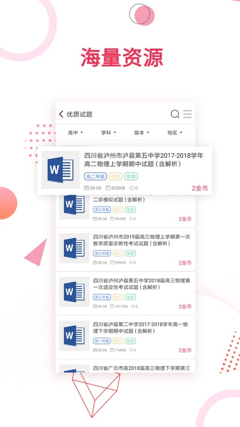
Task: Click the 1017KB file size icon
Action: click(112, 306)
